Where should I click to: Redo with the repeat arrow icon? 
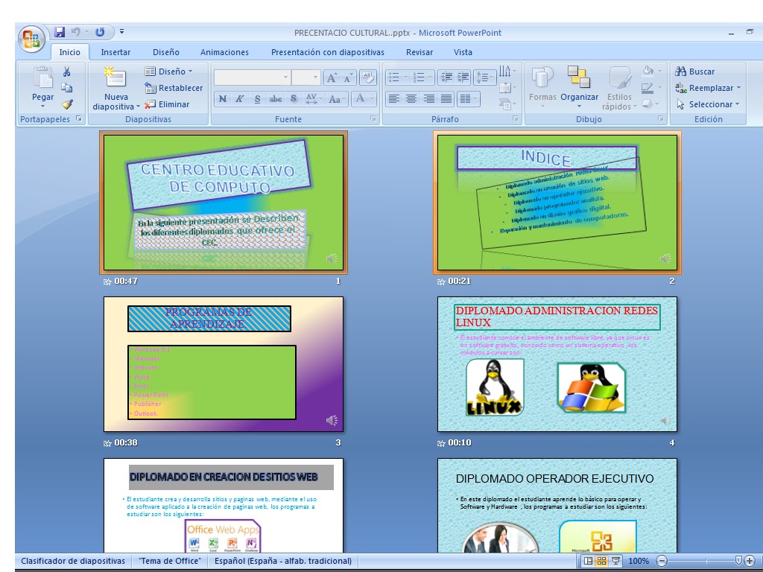click(100, 32)
